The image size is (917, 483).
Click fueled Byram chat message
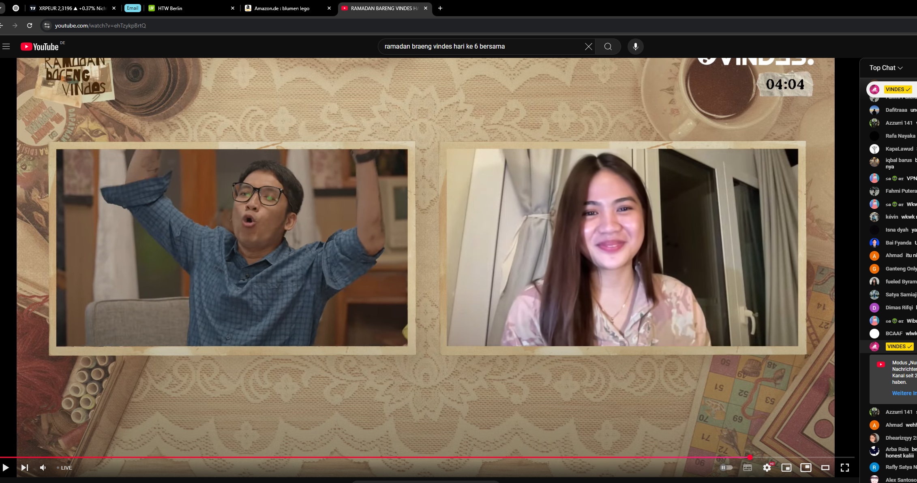tap(893, 281)
